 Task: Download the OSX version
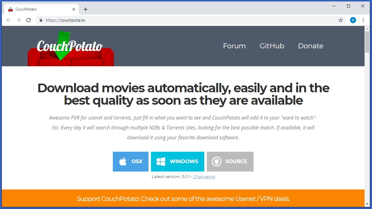click(131, 162)
